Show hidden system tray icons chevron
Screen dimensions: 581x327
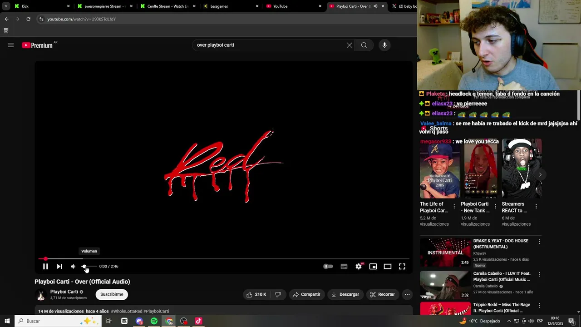[509, 321]
